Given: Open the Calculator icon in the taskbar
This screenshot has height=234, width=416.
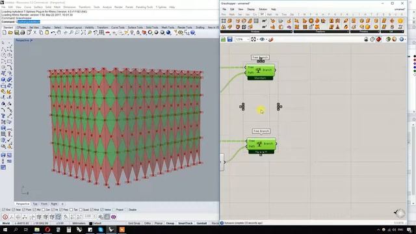Looking at the screenshot, I should coord(69,229).
